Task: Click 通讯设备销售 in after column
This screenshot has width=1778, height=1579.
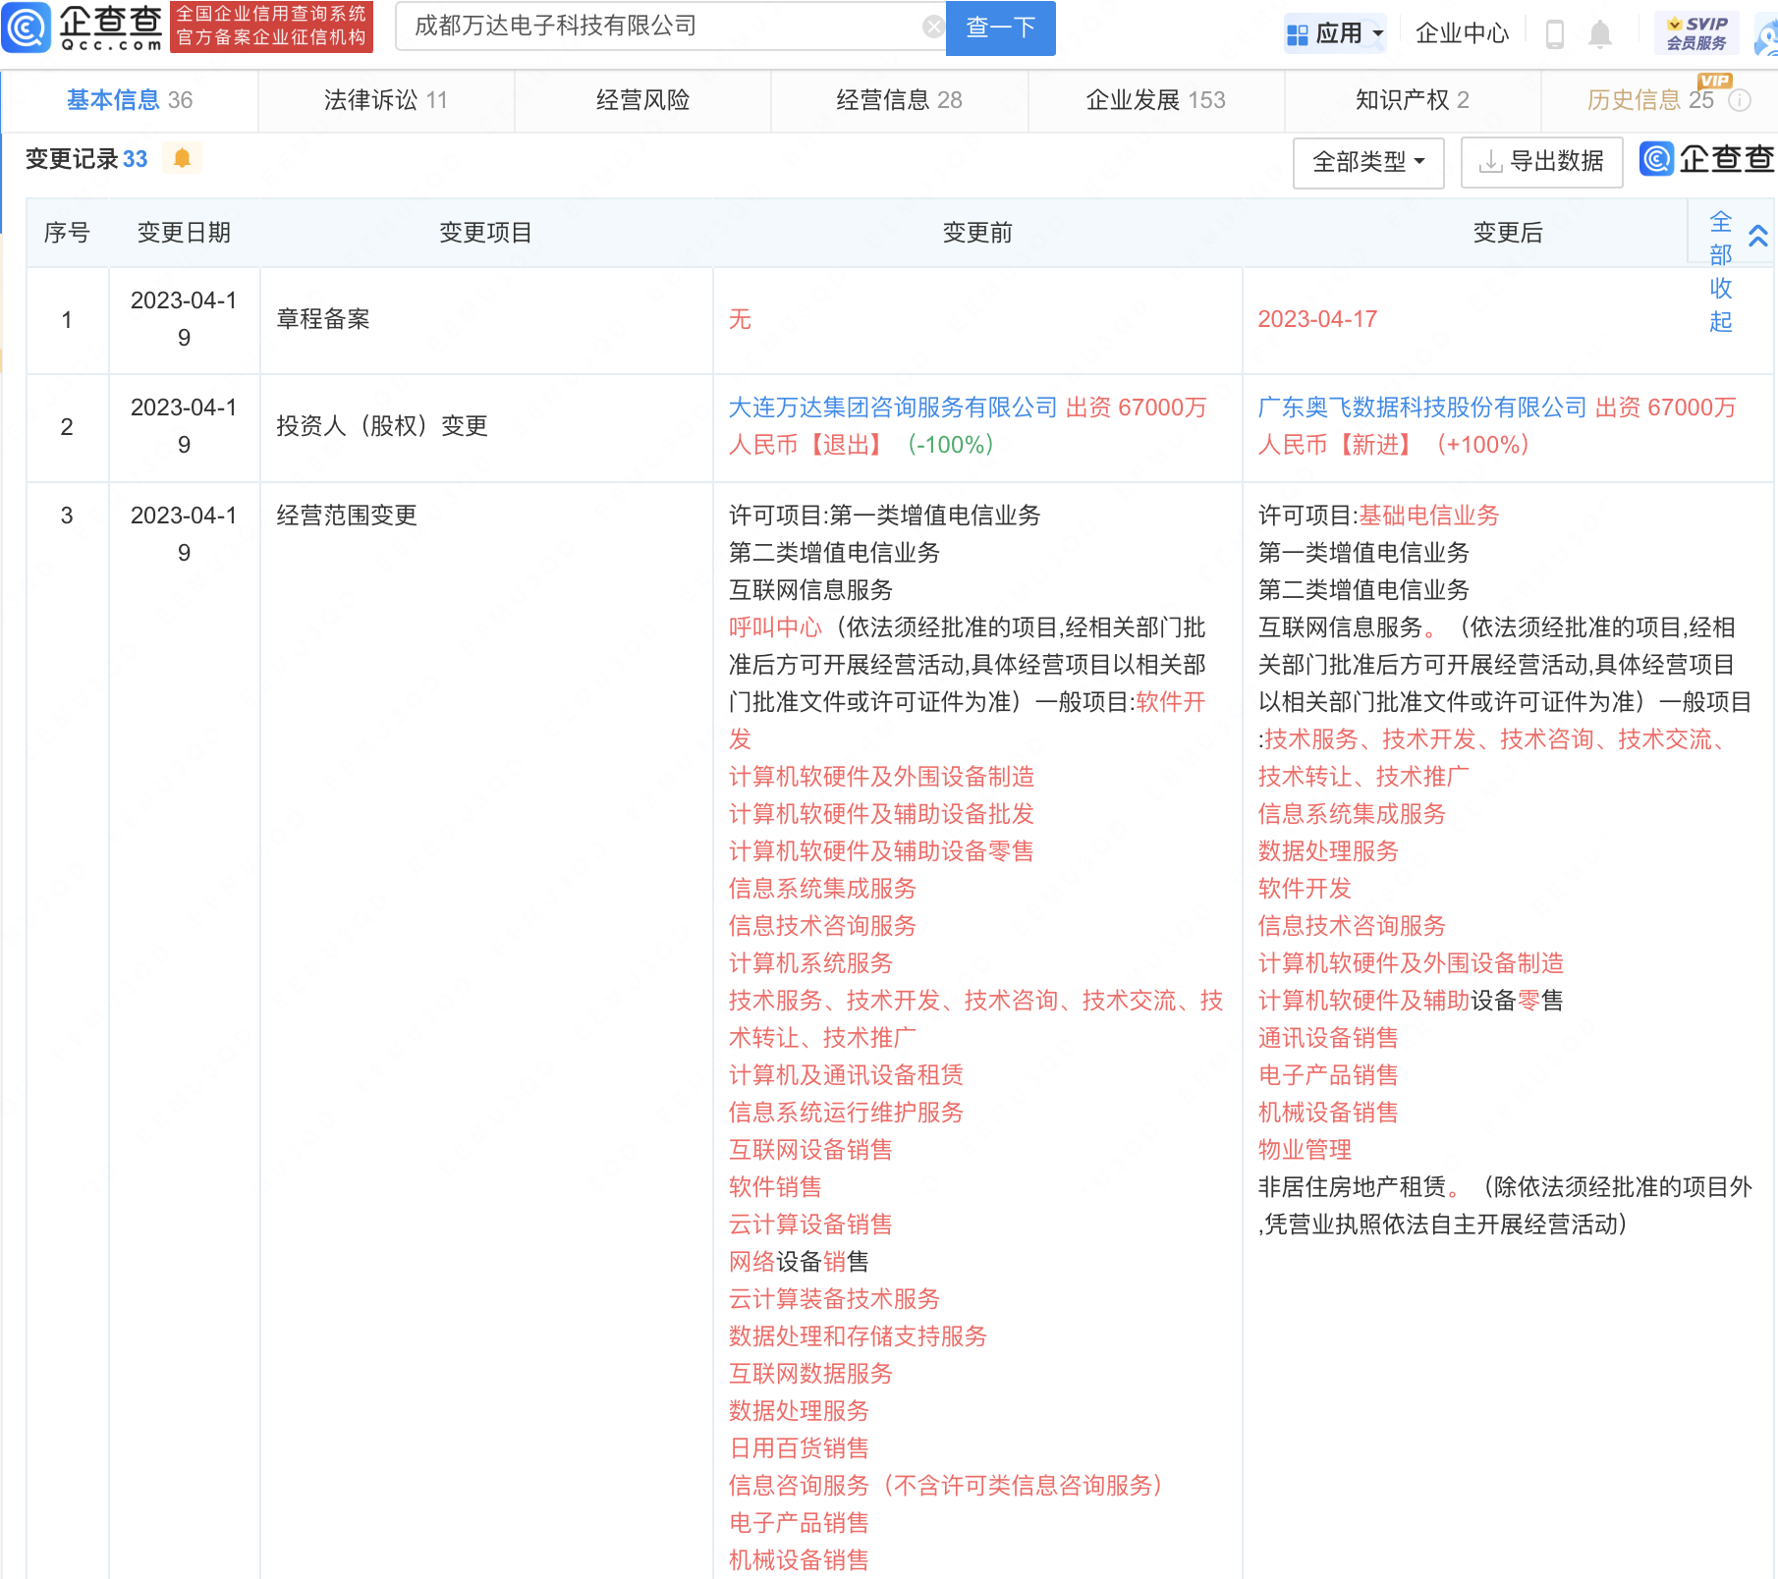Action: point(1328,1038)
